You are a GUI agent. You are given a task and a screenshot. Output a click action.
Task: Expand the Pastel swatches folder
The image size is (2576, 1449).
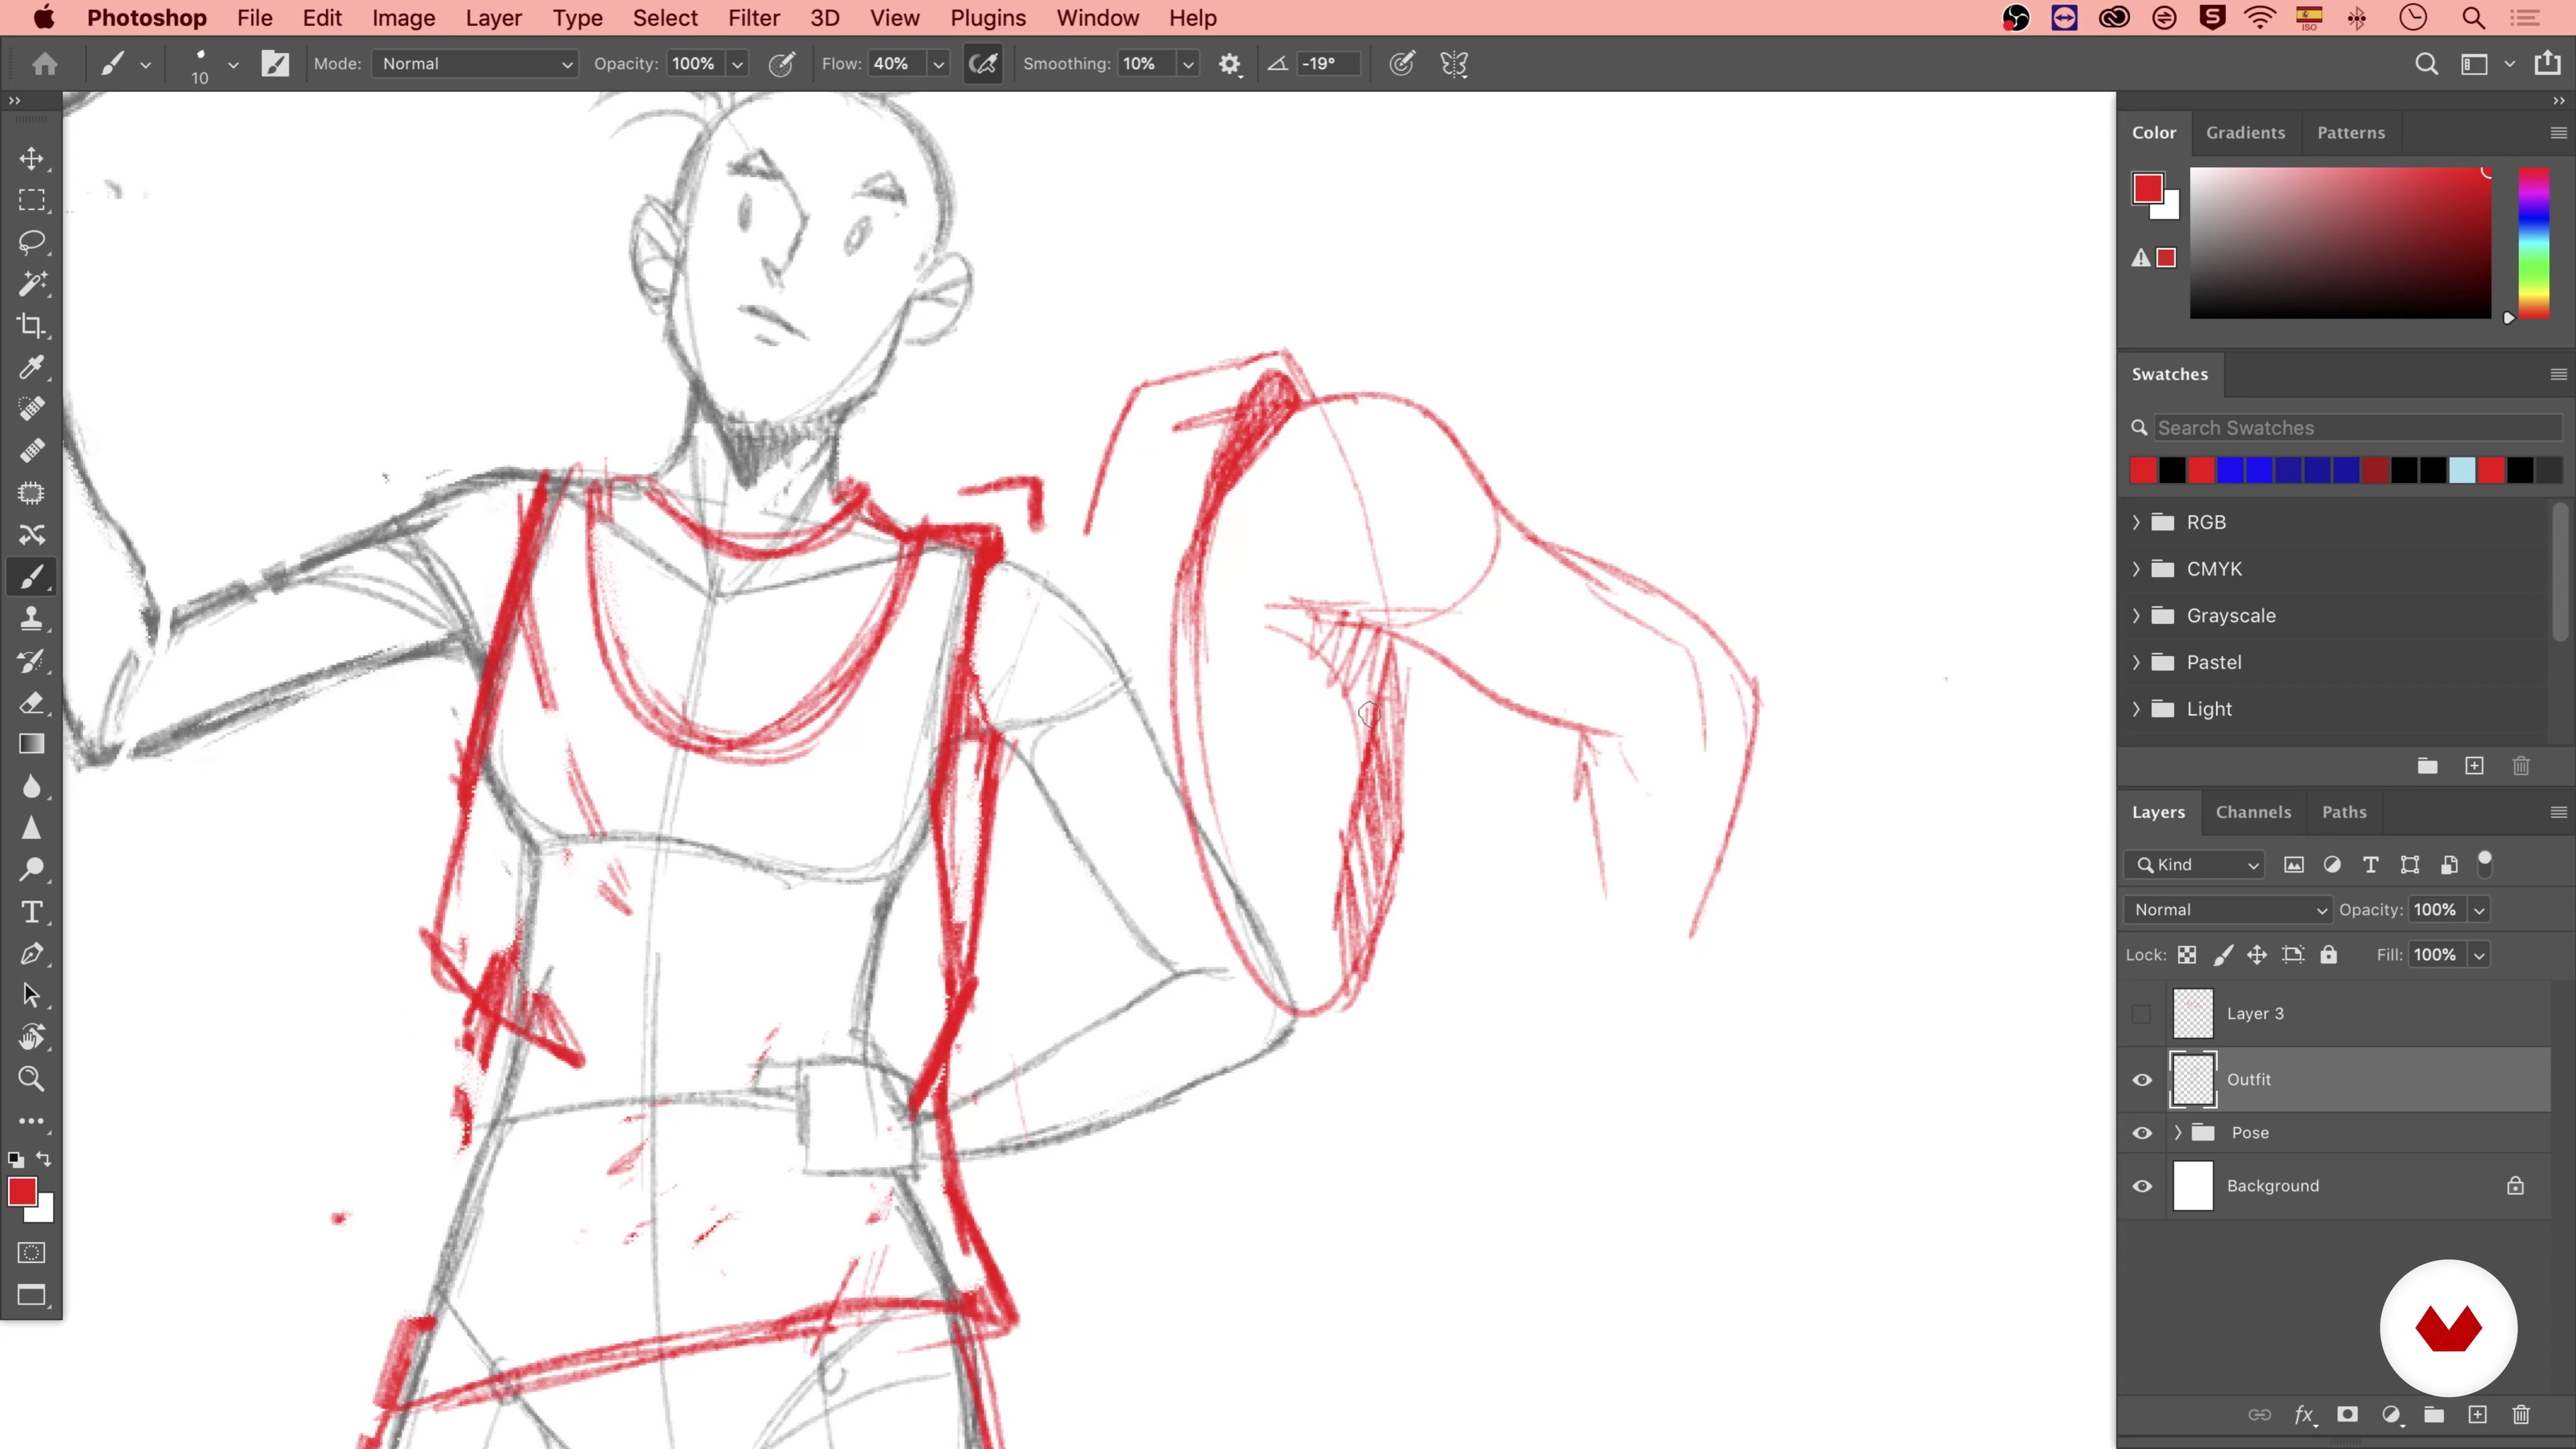pos(2136,662)
